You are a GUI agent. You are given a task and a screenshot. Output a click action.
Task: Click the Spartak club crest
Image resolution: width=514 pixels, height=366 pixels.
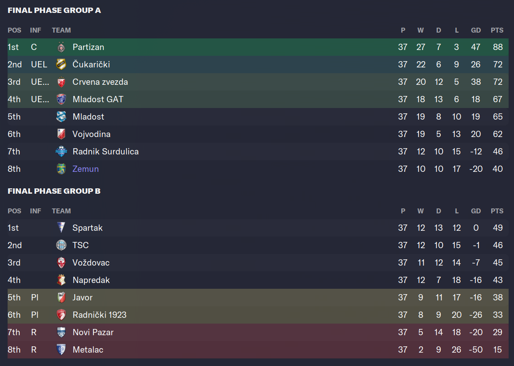point(61,228)
